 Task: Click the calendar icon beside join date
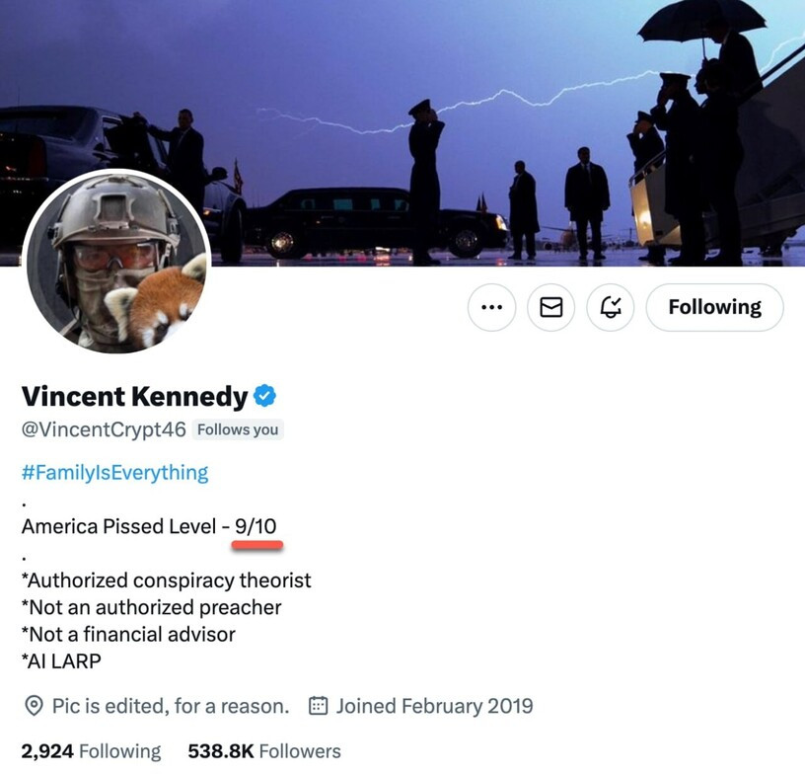click(319, 706)
